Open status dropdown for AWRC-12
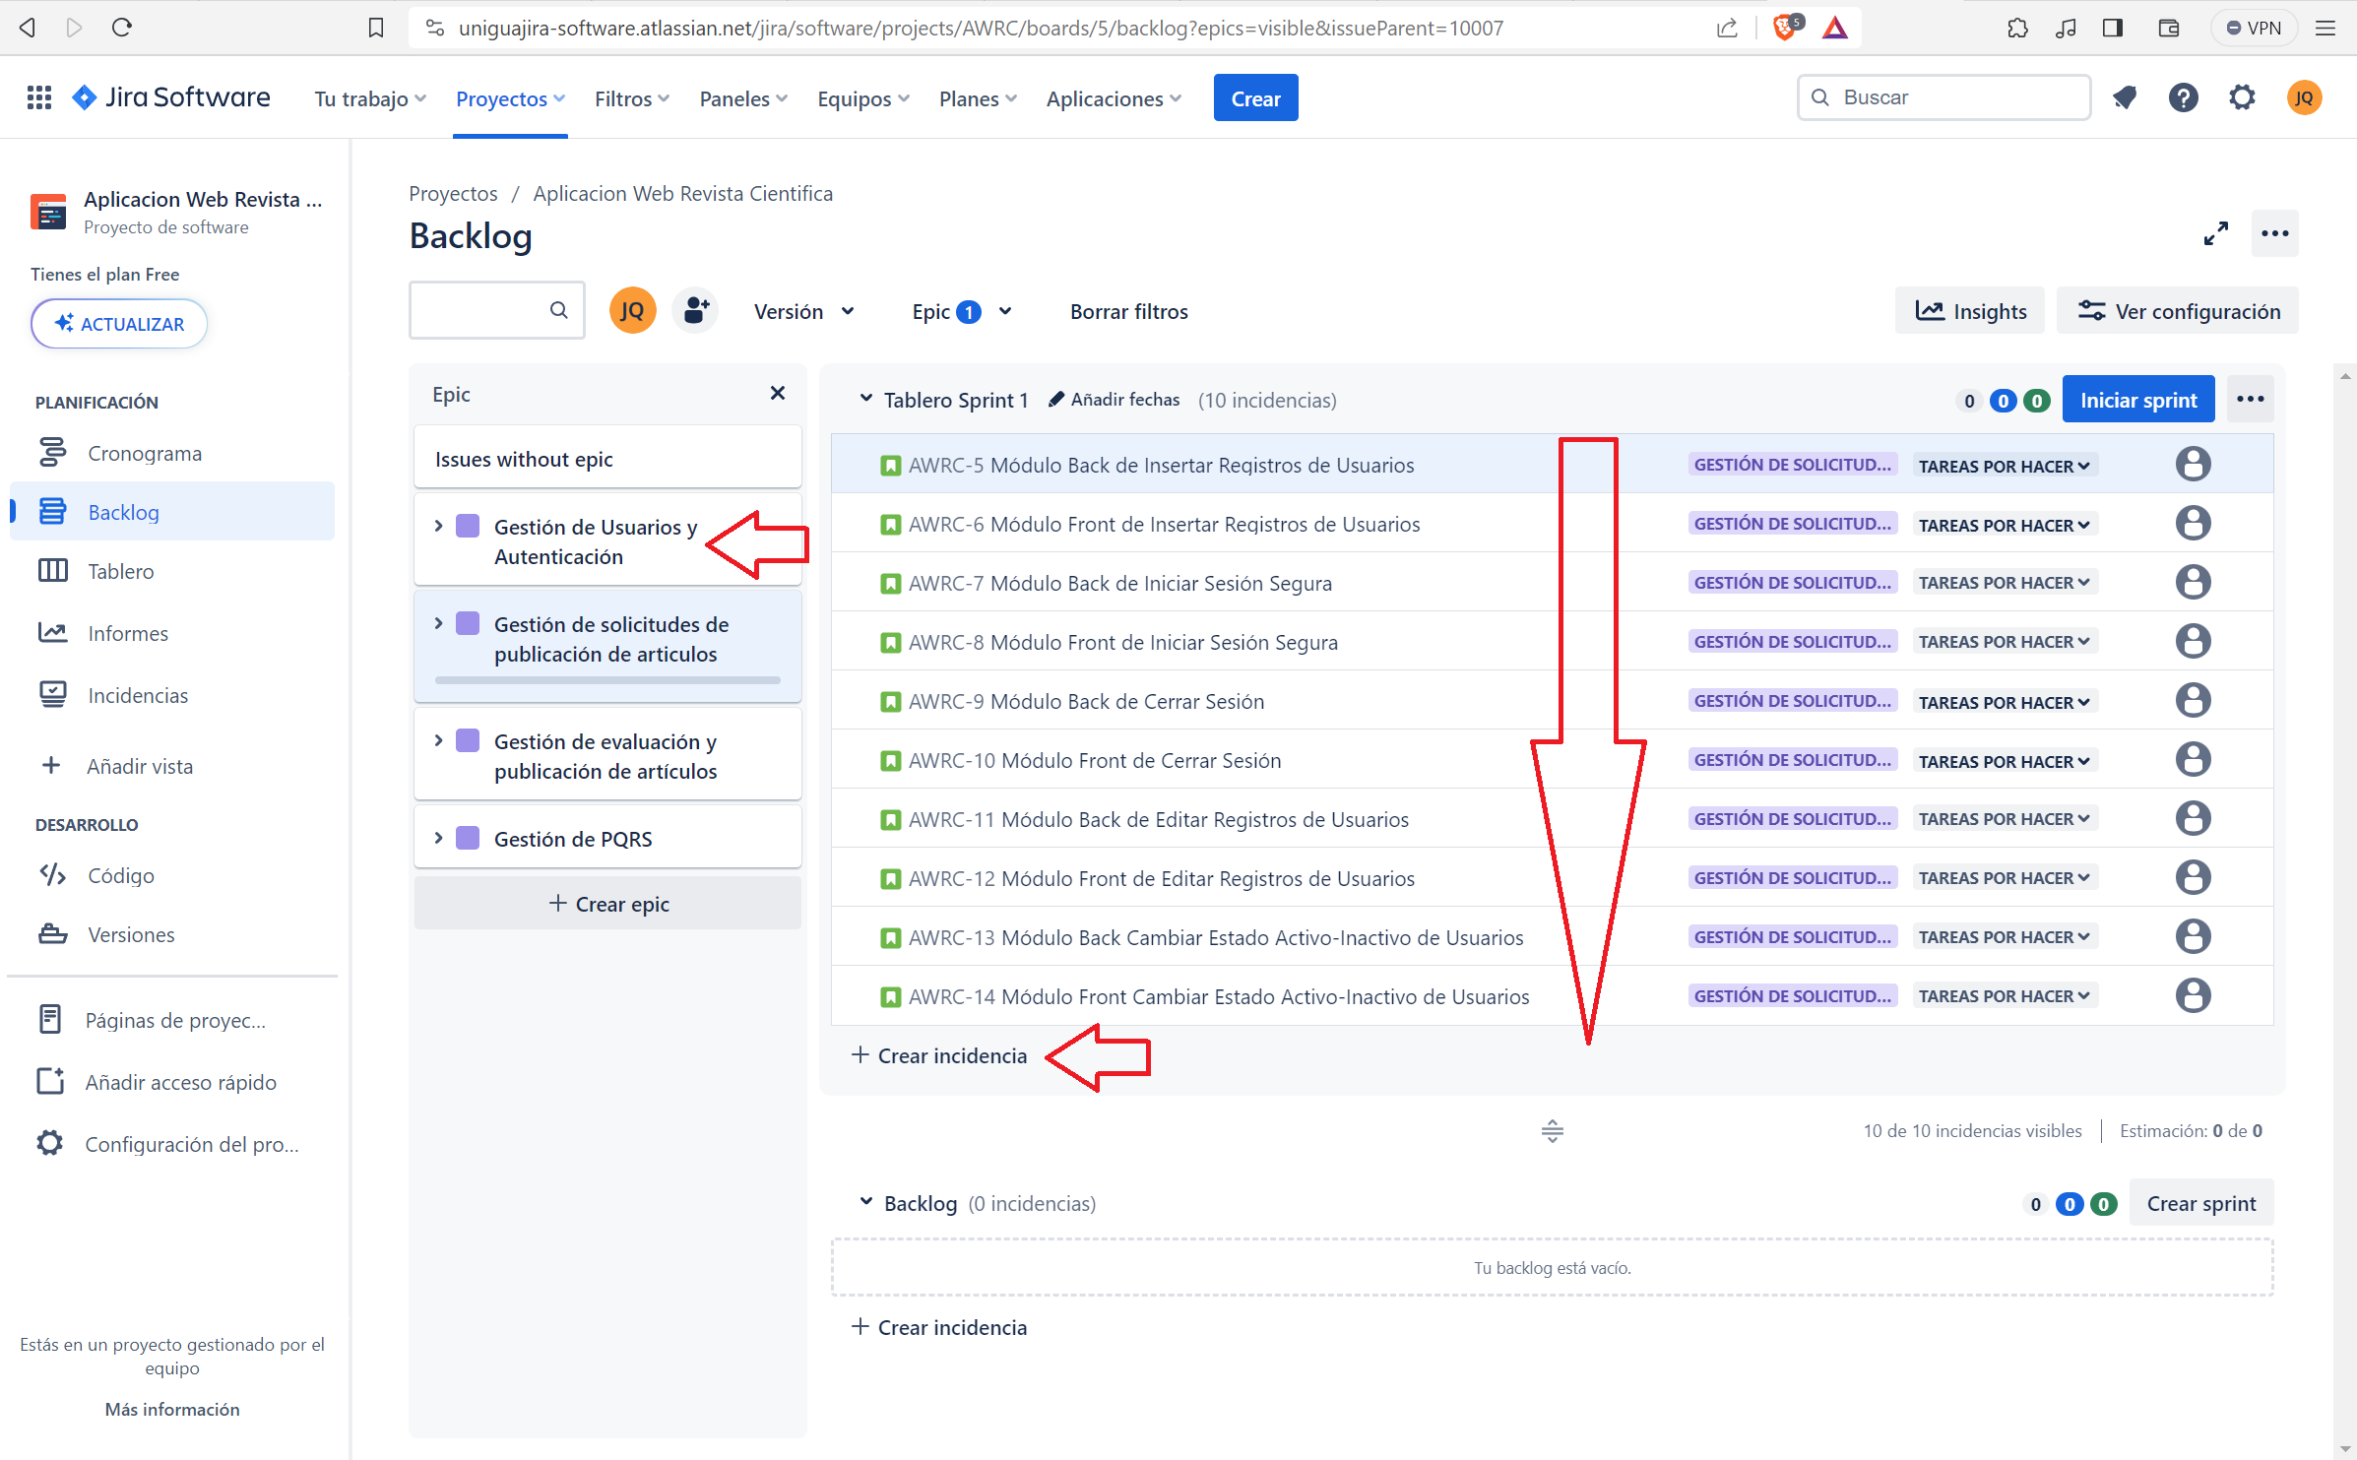 [2005, 878]
